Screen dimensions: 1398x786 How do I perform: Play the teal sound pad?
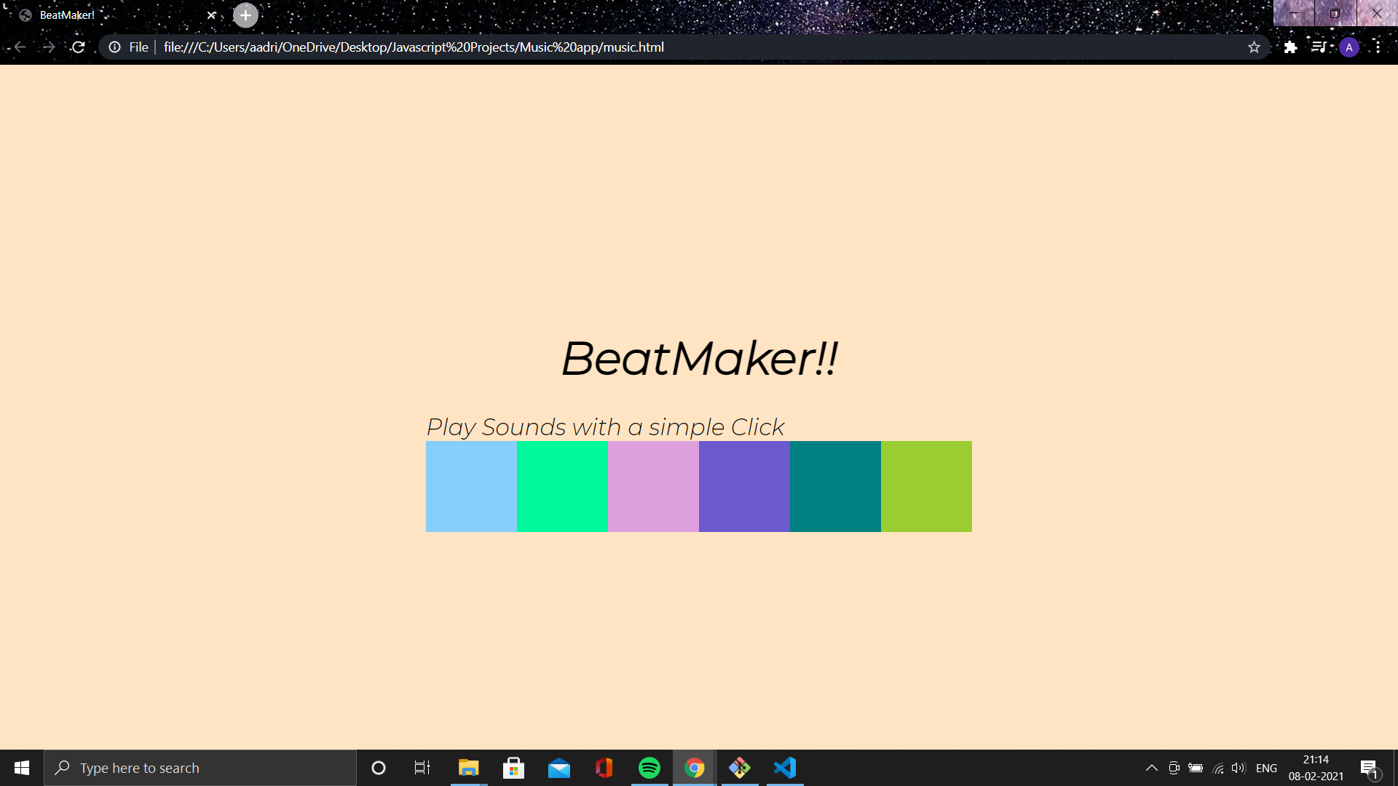coord(835,486)
